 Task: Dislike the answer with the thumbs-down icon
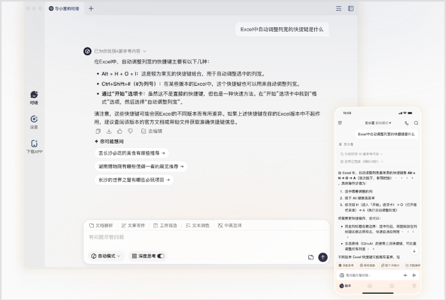130,131
